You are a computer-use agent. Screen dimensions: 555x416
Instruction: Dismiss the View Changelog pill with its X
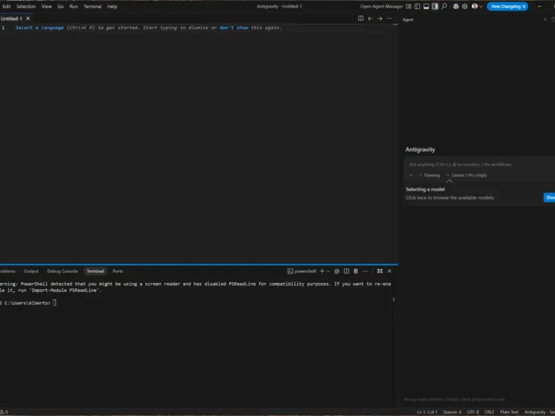click(524, 6)
